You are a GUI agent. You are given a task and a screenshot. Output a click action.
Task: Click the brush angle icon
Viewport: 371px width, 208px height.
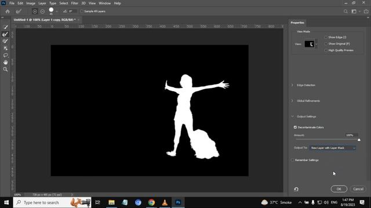pyautogui.click(x=65, y=11)
